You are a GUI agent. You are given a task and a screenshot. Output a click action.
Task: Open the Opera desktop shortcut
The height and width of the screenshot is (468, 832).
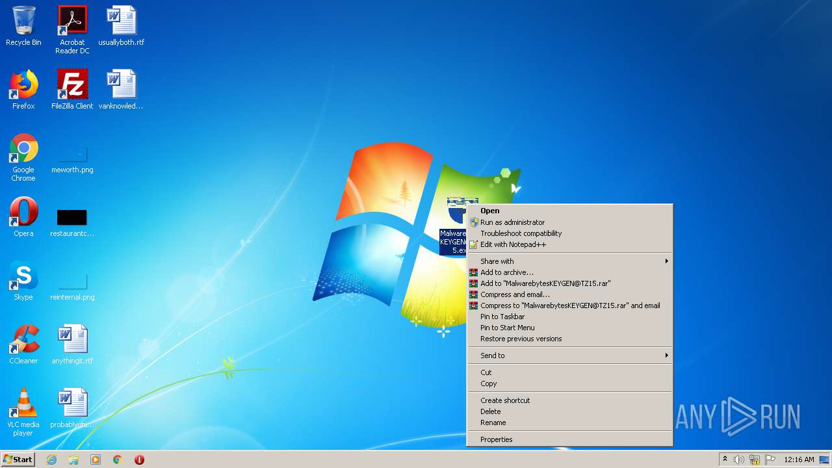[23, 217]
